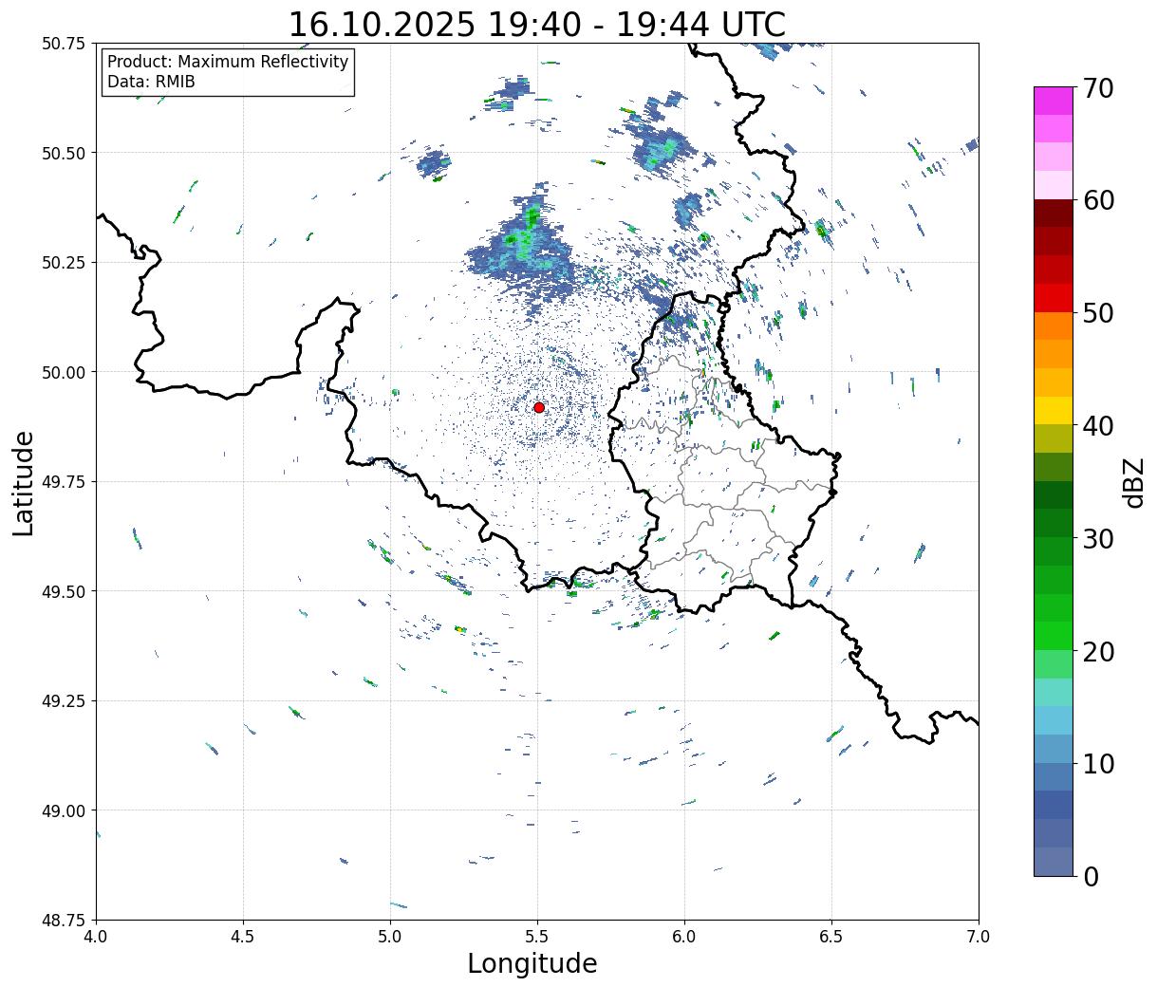Click the bright green swatch above 20
The image size is (1157, 987).
[x=1054, y=636]
